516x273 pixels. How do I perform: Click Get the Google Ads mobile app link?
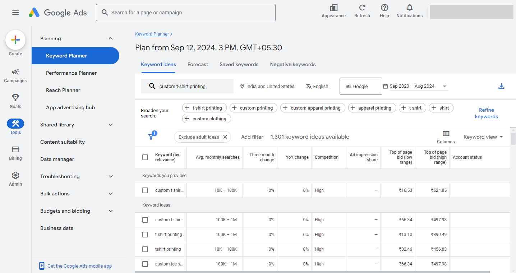[79, 266]
